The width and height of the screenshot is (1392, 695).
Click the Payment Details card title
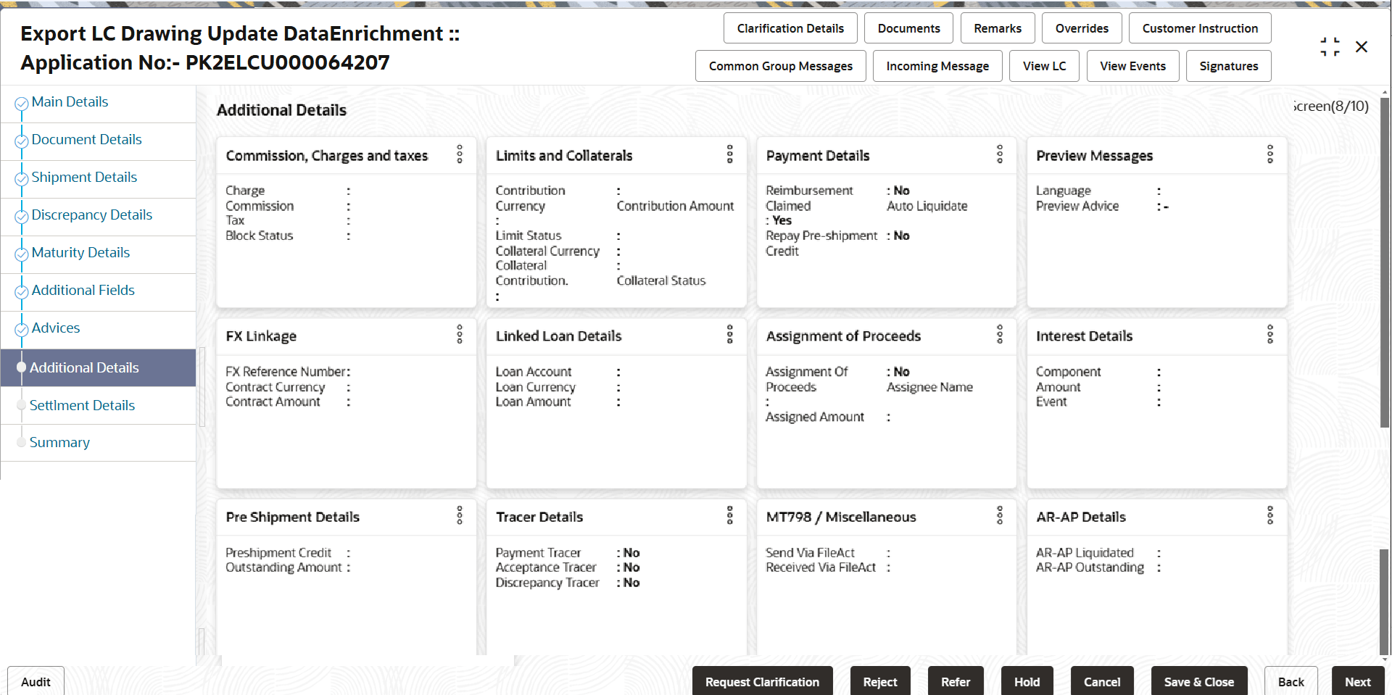(x=818, y=156)
